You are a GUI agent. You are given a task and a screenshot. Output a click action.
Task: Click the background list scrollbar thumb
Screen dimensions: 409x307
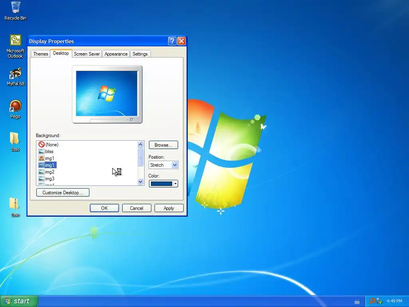point(140,157)
